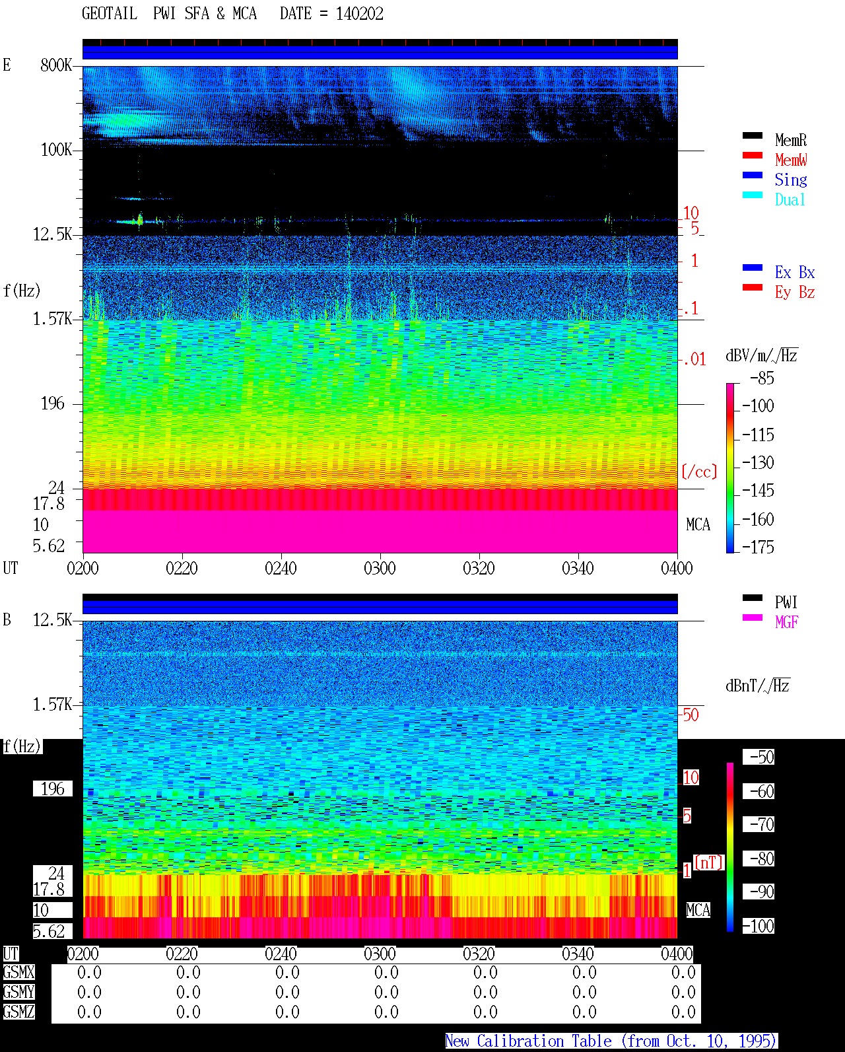
Task: Click the cyan Dual legend swatch
Action: pyautogui.click(x=753, y=195)
